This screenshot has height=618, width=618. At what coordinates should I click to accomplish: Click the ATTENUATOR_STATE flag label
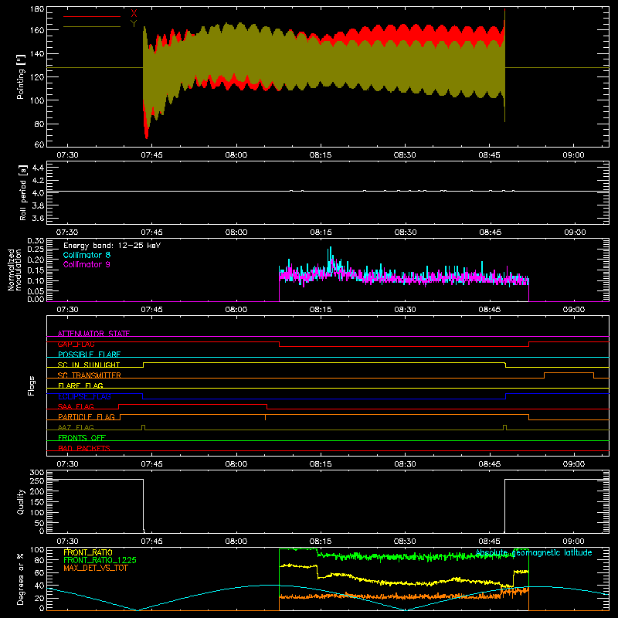[93, 334]
